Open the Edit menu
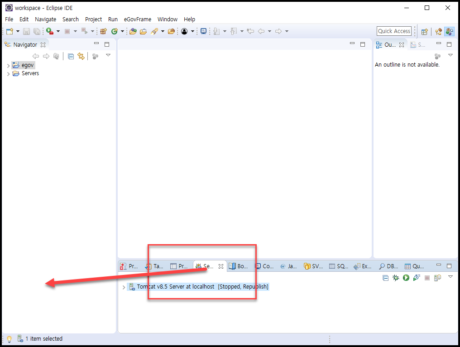This screenshot has height=347, width=460. tap(24, 19)
